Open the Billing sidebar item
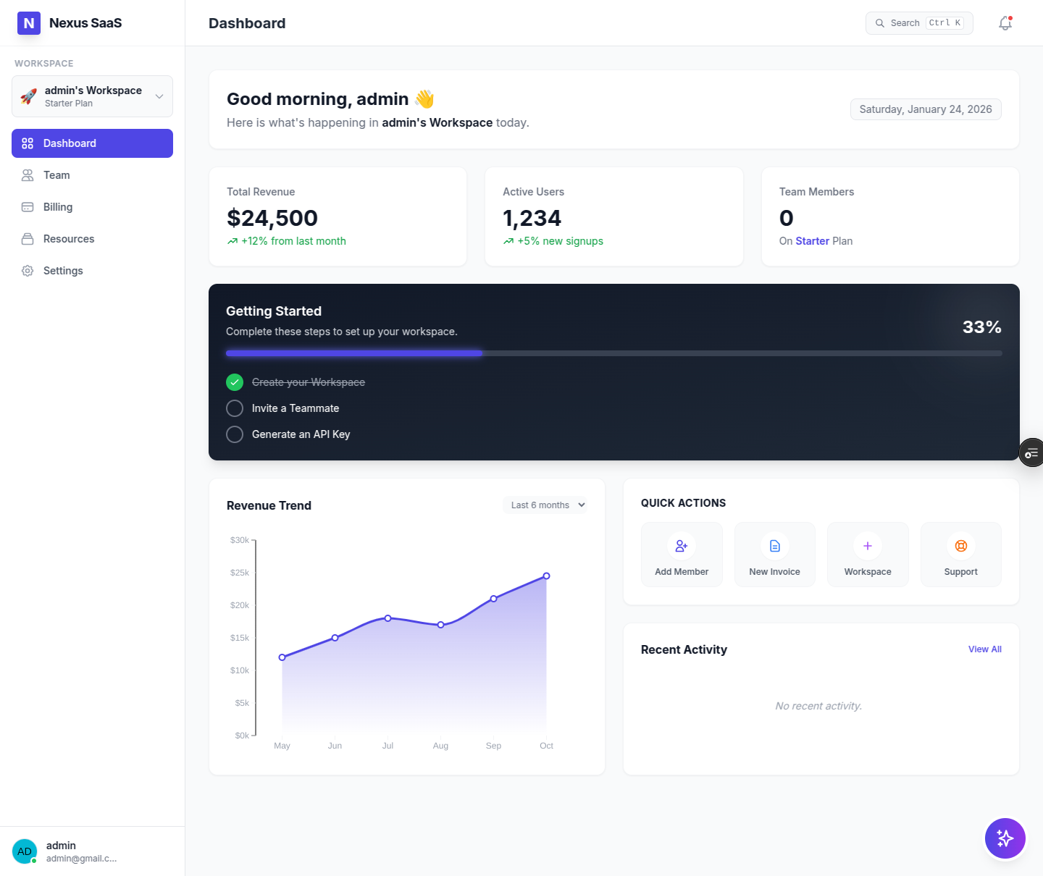Image resolution: width=1043 pixels, height=876 pixels. click(x=92, y=207)
